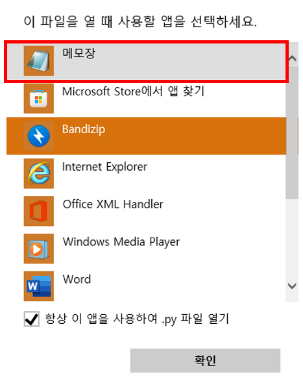The width and height of the screenshot is (303, 379).
Task: Click the Microsoft Store shopping bag icon
Action: click(39, 99)
